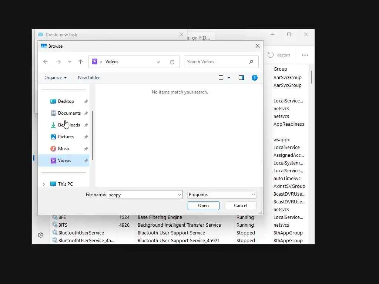Select Pictures in the navigation pane
This screenshot has height=284, width=379.
click(64, 137)
